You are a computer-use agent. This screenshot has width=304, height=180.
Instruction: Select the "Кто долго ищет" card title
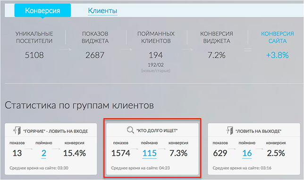point(157,131)
